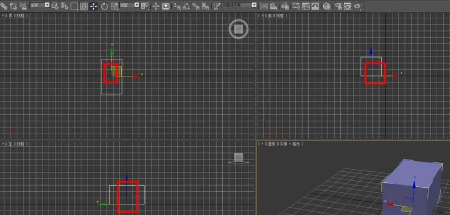Enable the Select and Manipulate tool
Viewport: 450px width, 215px height.
click(156, 6)
